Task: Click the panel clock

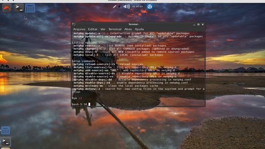Action: [x=137, y=7]
